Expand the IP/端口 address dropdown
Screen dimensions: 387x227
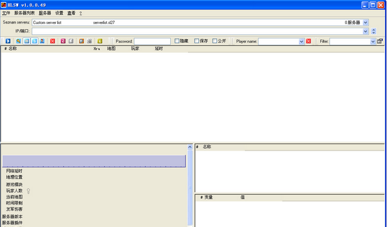pos(365,31)
